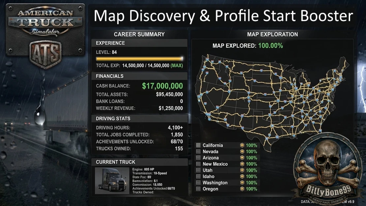The width and height of the screenshot is (366, 206).
Task: Click the 'Commission: 18,050' line
Action: pos(147,185)
